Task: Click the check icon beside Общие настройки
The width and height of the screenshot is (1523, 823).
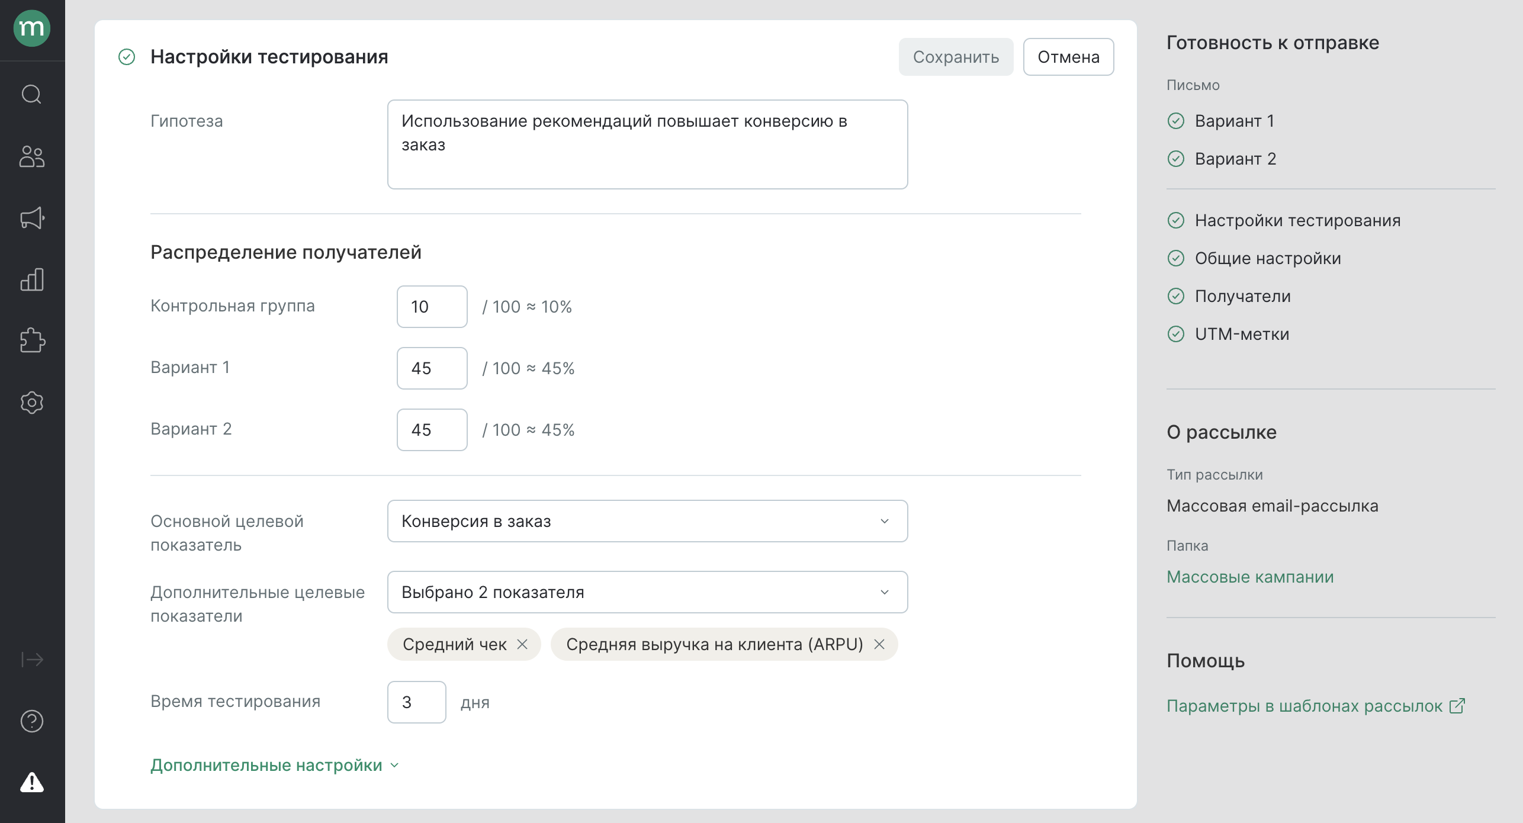Action: click(x=1176, y=258)
